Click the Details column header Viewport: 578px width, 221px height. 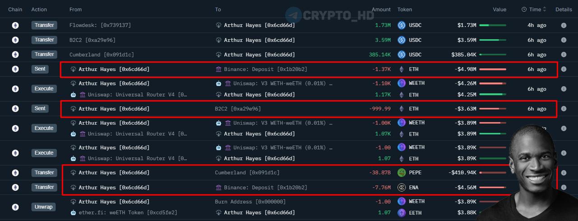564,9
